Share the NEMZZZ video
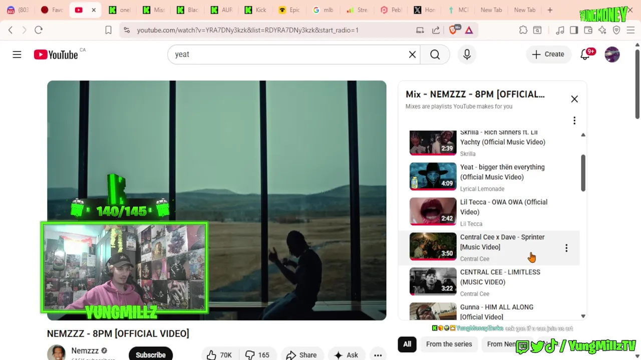 pos(301,355)
